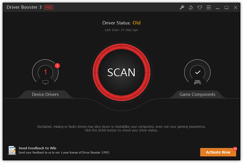This screenshot has height=163, width=243.
Task: Minimize the Driver Booster window
Action: (218, 8)
